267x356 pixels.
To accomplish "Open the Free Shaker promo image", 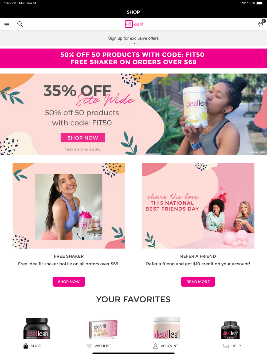I will coord(69,206).
